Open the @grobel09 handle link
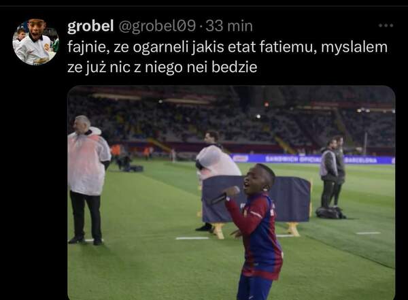 [x=157, y=27]
